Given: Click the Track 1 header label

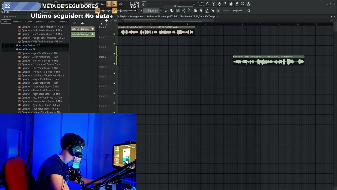Looking at the screenshot, I should (102, 27).
